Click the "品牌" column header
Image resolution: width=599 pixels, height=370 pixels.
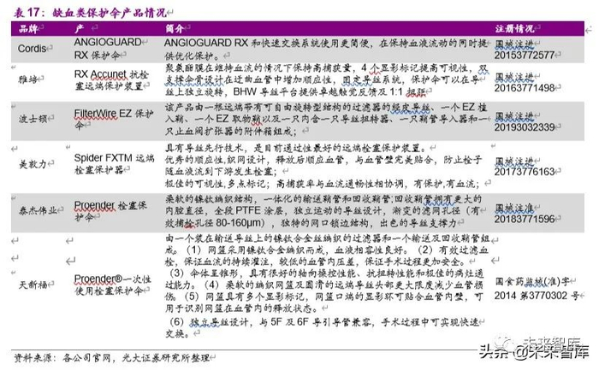click(x=28, y=28)
